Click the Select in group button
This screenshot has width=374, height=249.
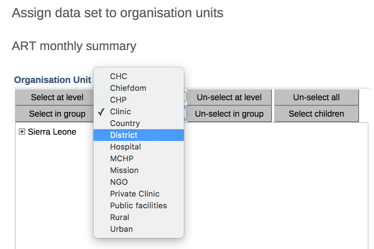[57, 114]
